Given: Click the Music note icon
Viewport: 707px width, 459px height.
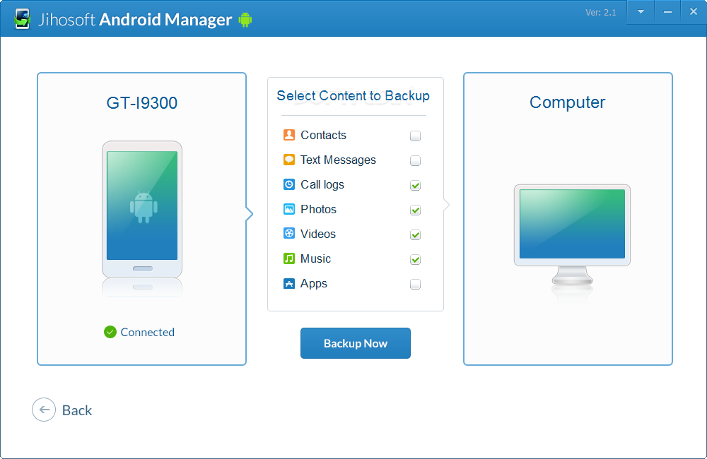Looking at the screenshot, I should pyautogui.click(x=289, y=258).
